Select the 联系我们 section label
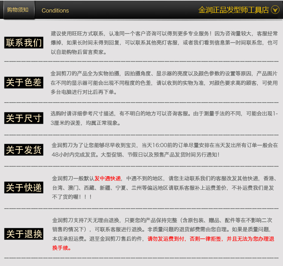 tap(24, 43)
